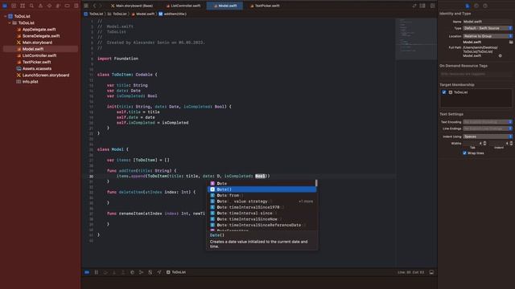Click ToDoList project in jump bar
Viewport: 515px width, 289px height.
tap(93, 14)
